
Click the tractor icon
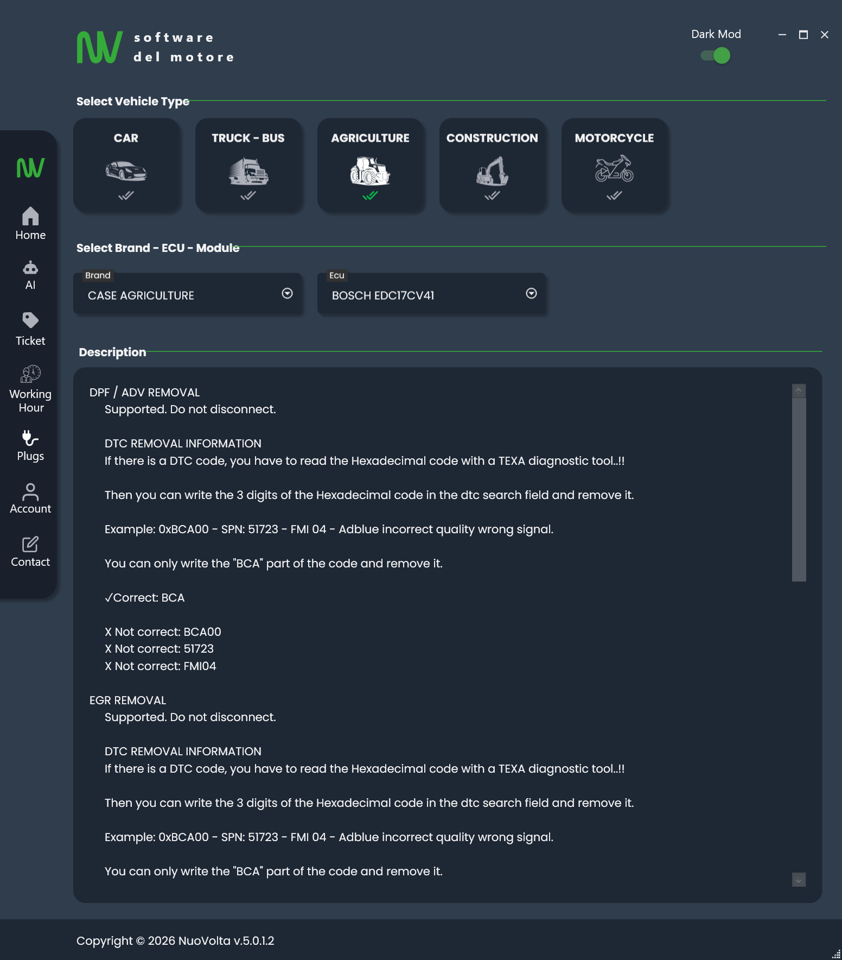(370, 171)
